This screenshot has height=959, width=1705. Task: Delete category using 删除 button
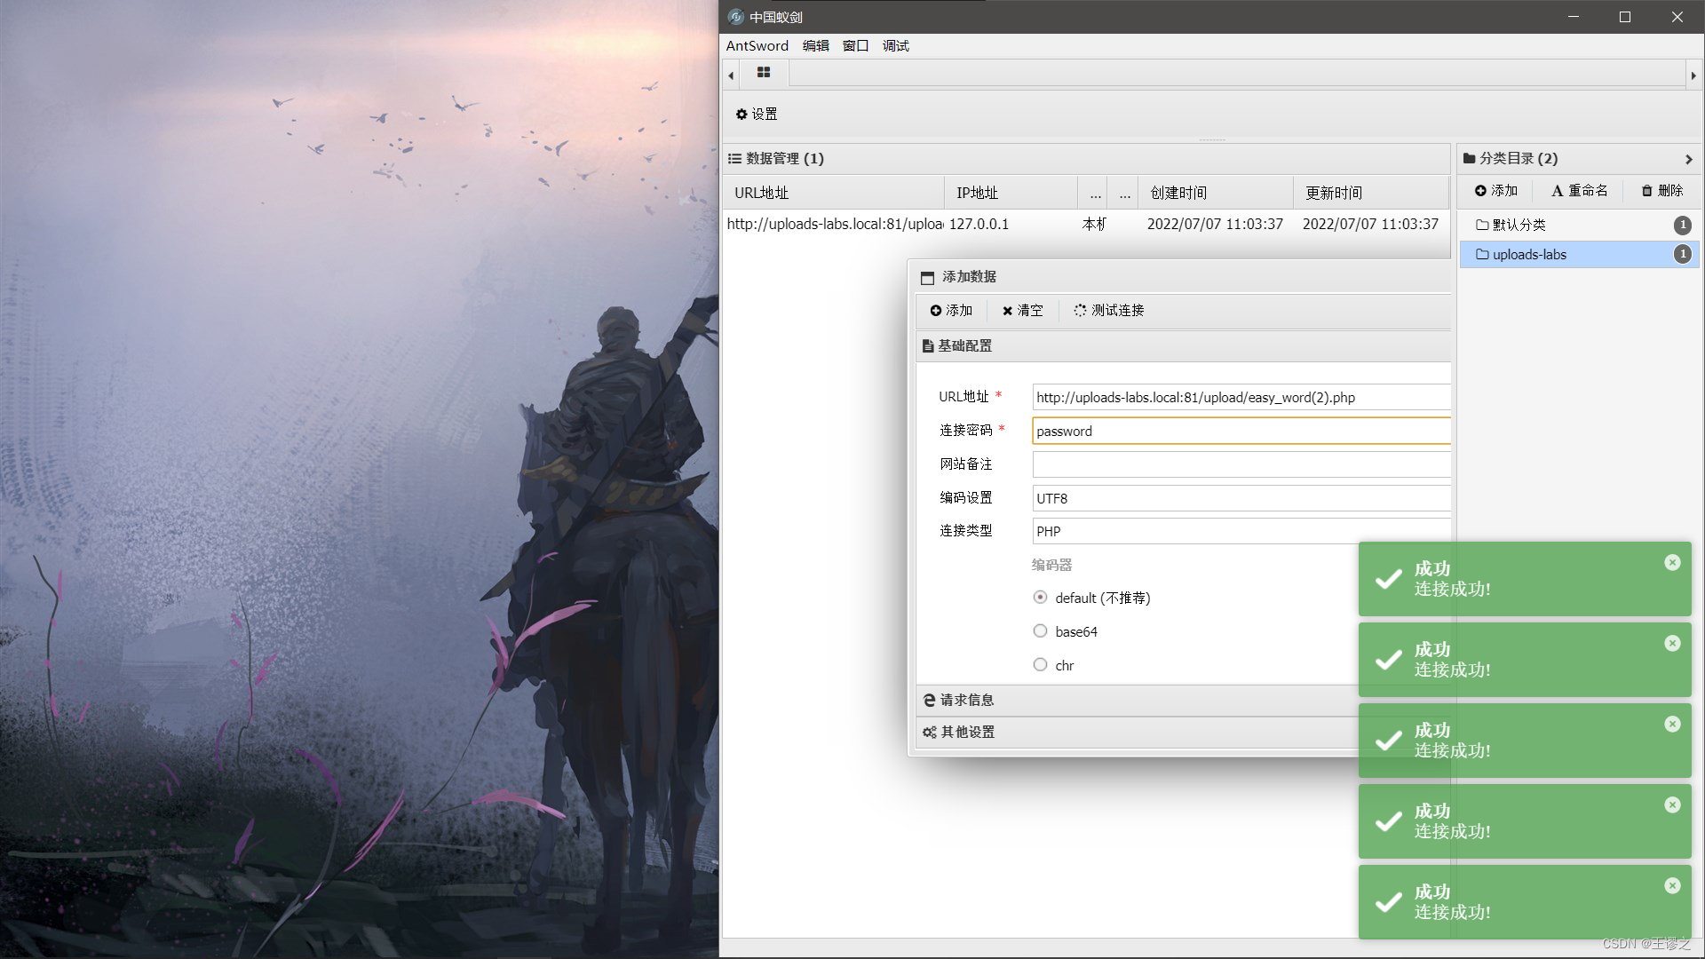[1662, 190]
